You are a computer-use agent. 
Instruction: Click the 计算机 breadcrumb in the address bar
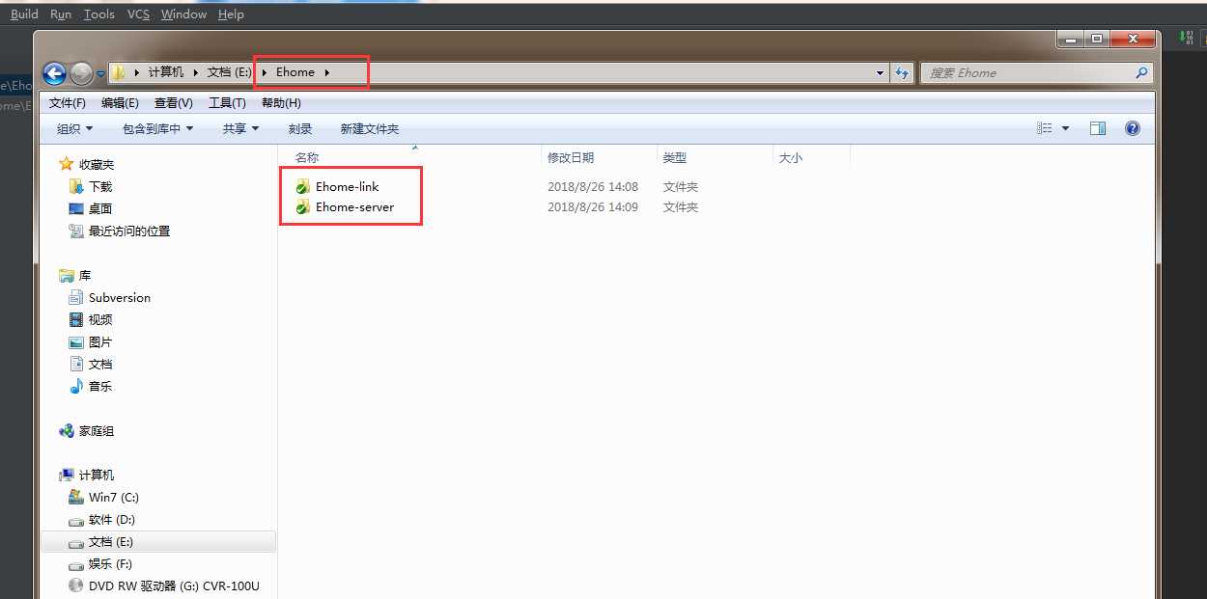[x=165, y=72]
